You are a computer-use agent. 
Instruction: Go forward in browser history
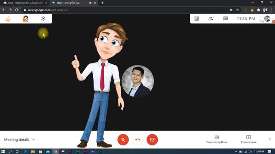tap(10, 10)
